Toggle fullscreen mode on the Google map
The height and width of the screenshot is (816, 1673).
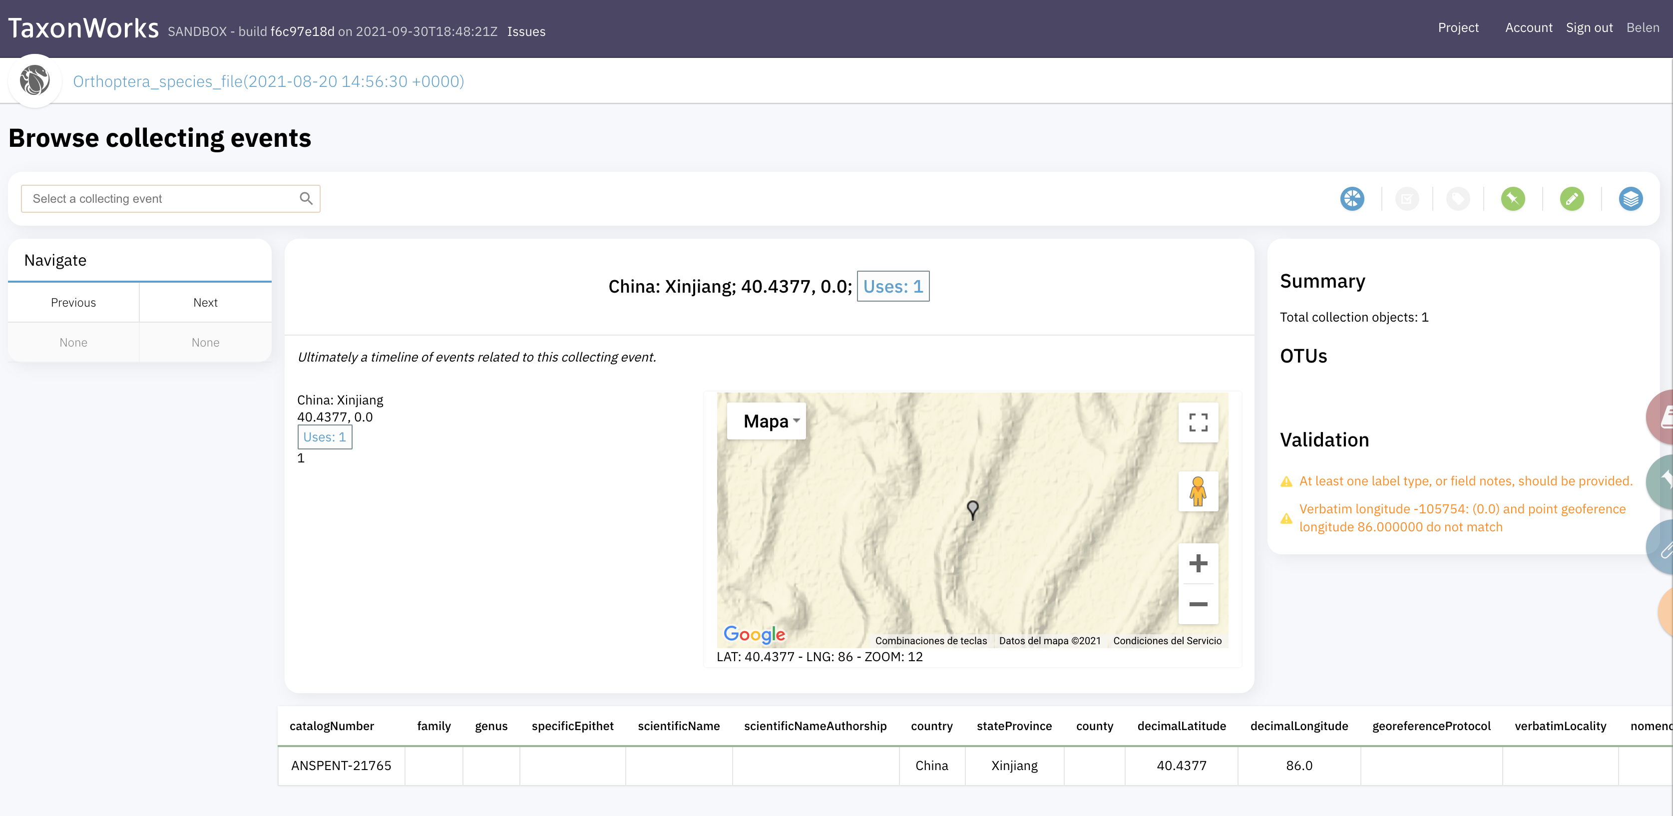[x=1198, y=422]
